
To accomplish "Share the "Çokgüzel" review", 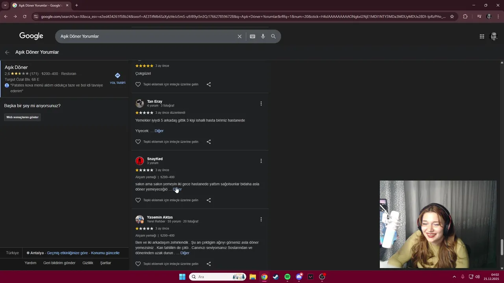I will (209, 85).
